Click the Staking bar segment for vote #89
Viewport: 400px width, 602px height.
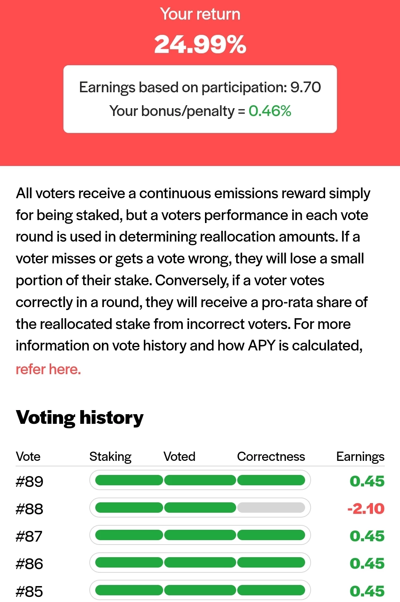coord(129,480)
